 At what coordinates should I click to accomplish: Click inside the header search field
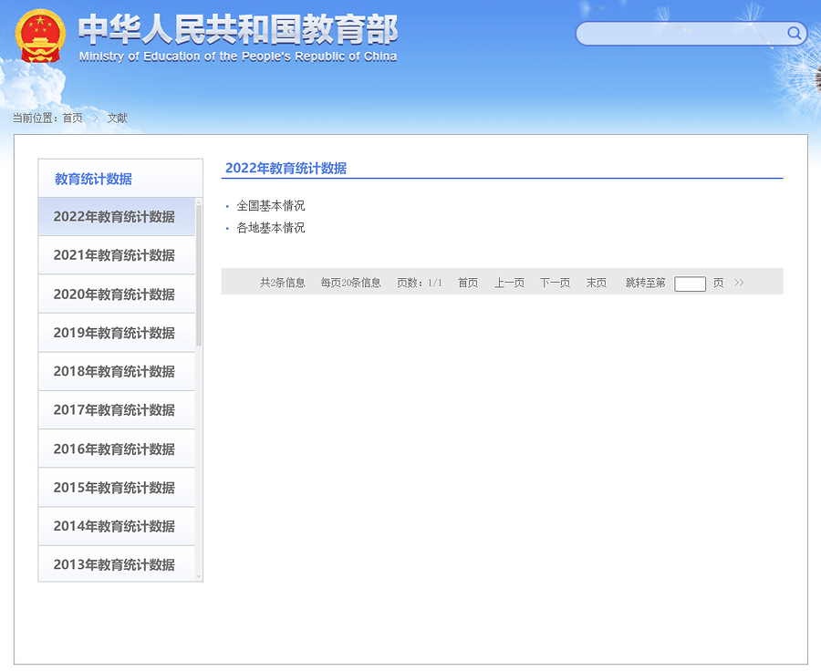click(680, 34)
